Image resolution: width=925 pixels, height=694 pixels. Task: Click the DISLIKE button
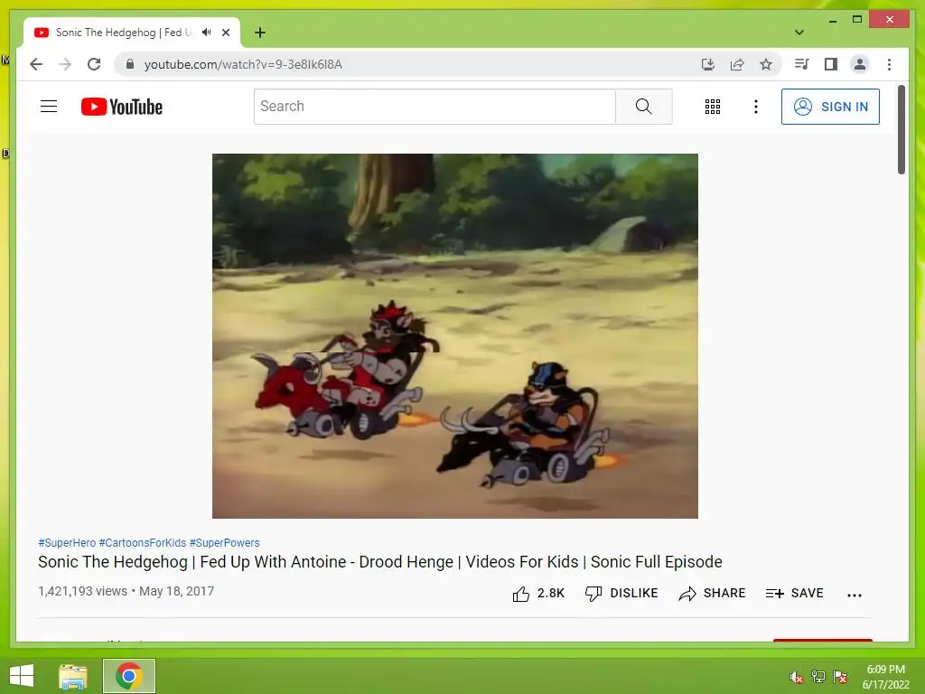621,594
